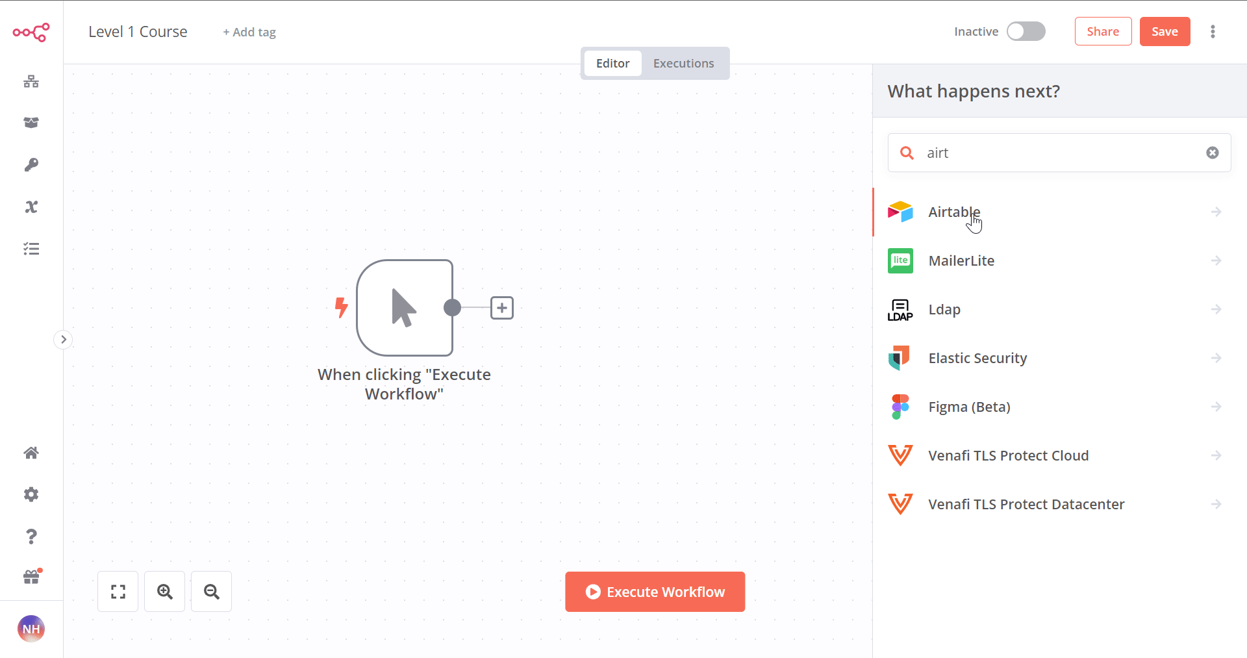Expand the collapsed left sidebar chevron

[x=63, y=339]
